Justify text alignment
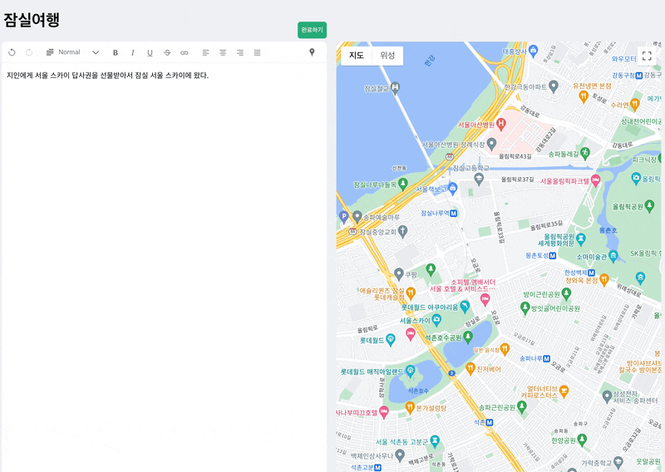This screenshot has width=665, height=472. click(257, 52)
